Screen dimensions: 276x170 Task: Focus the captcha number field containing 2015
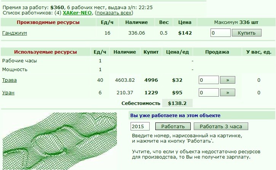click(x=140, y=126)
